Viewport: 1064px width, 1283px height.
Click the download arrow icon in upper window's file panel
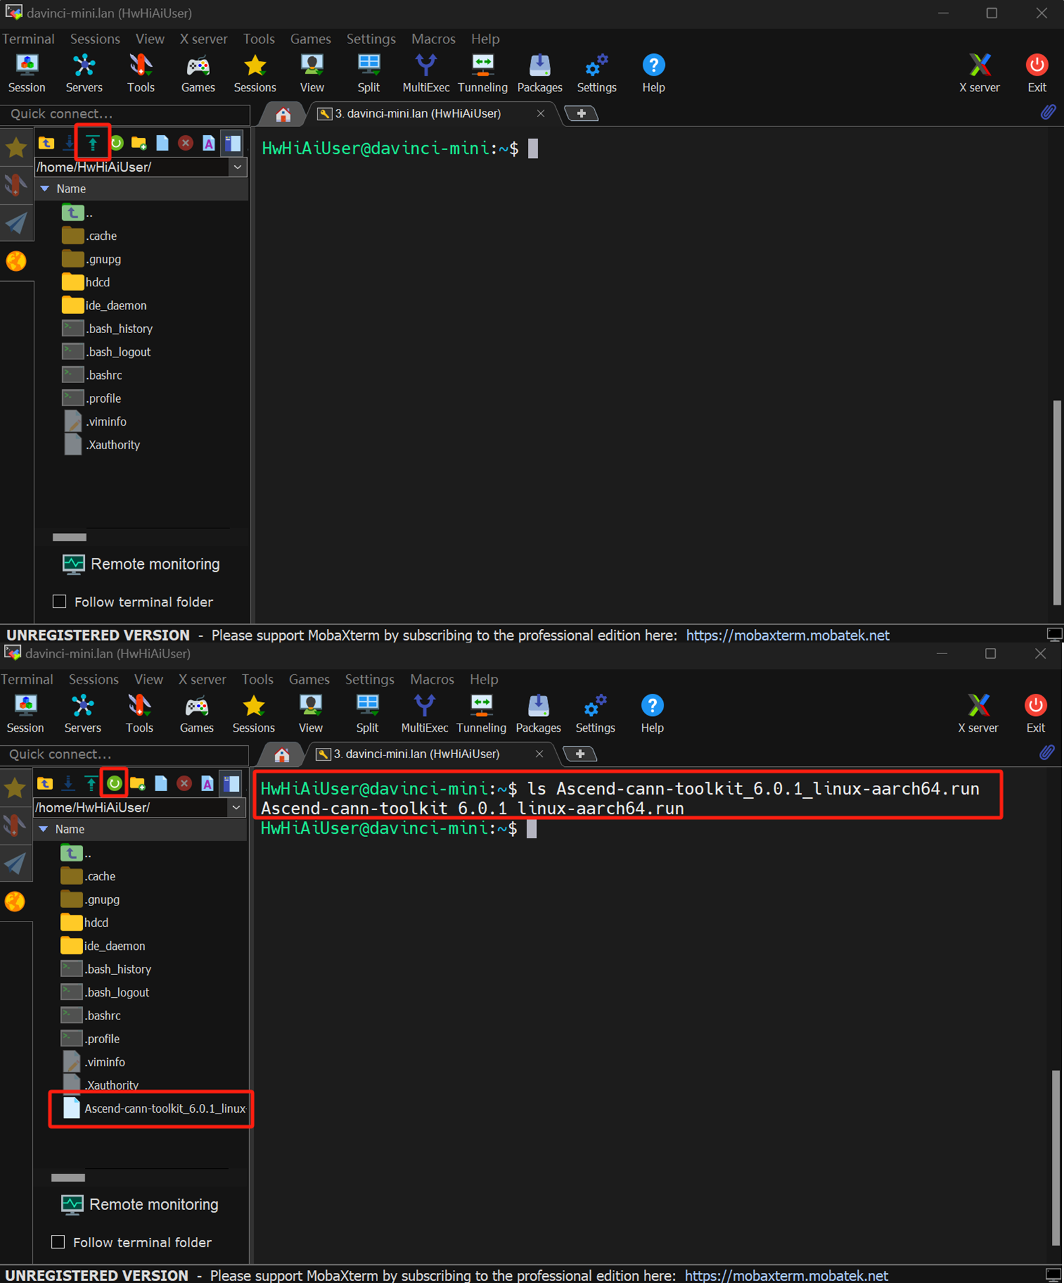pos(69,143)
